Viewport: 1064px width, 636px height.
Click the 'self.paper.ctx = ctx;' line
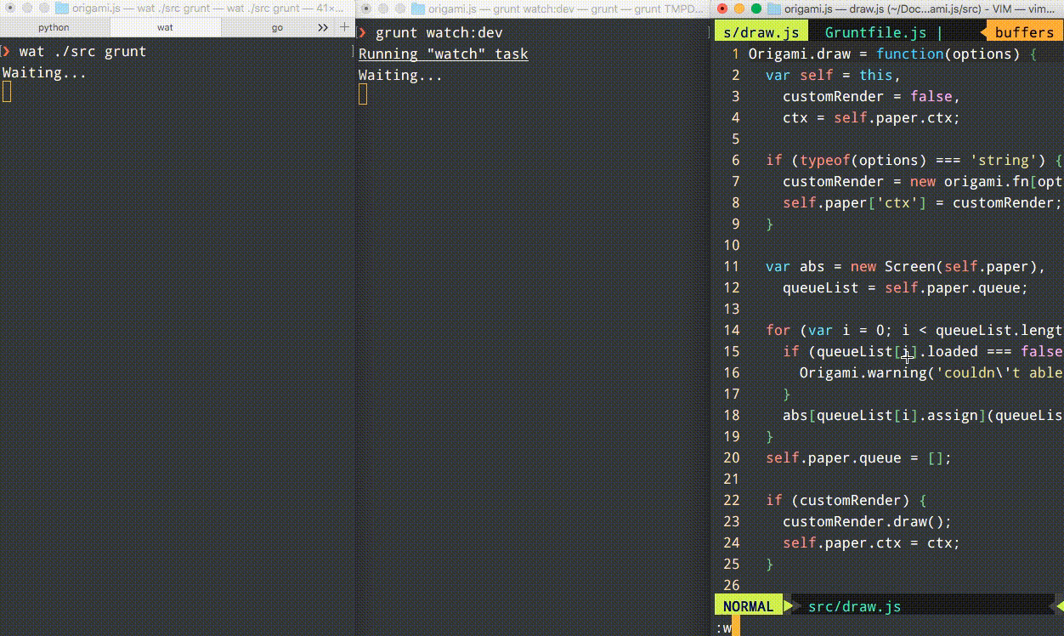pos(871,542)
